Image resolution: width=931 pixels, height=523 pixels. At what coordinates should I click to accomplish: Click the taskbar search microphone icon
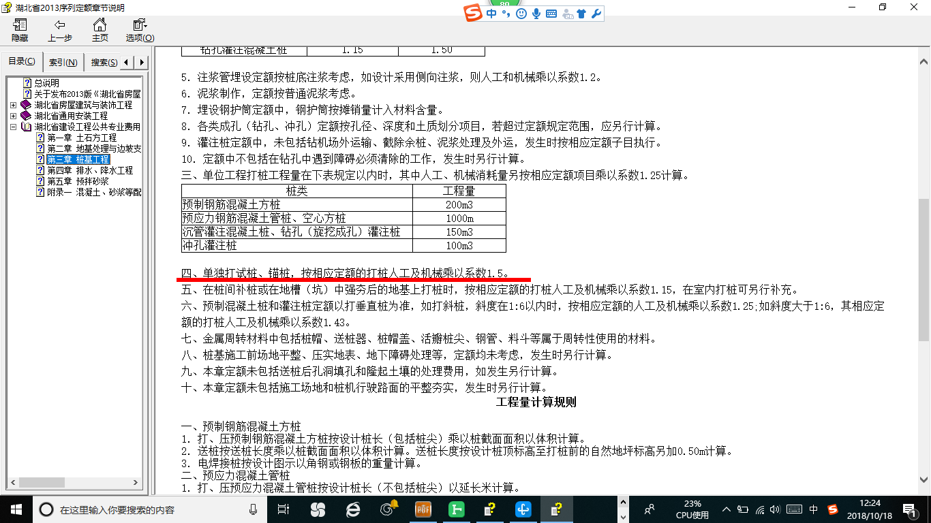[x=254, y=509]
